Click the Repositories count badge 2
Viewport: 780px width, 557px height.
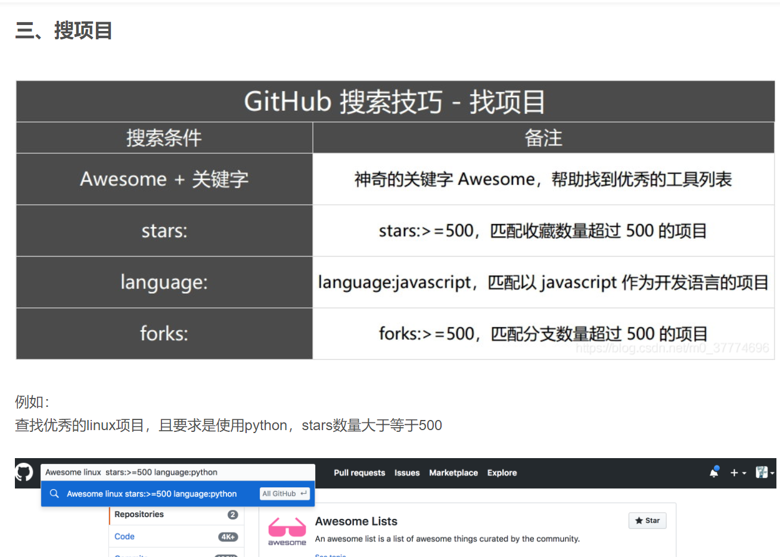pos(232,515)
